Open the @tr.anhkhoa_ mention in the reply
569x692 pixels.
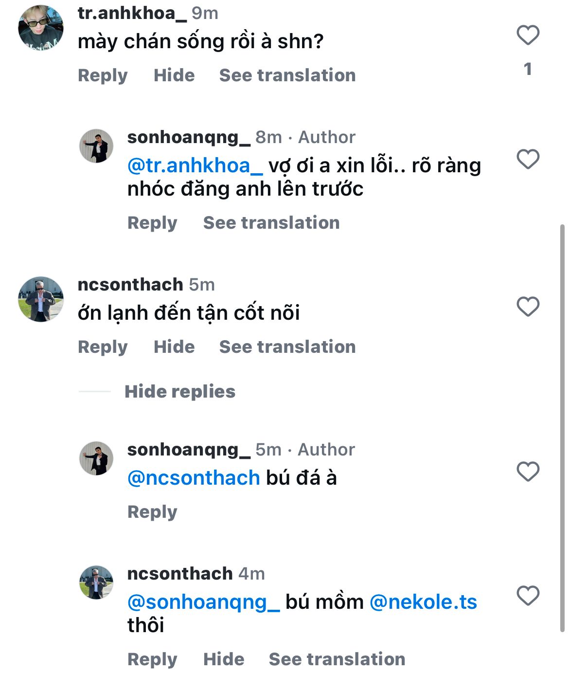[195, 166]
